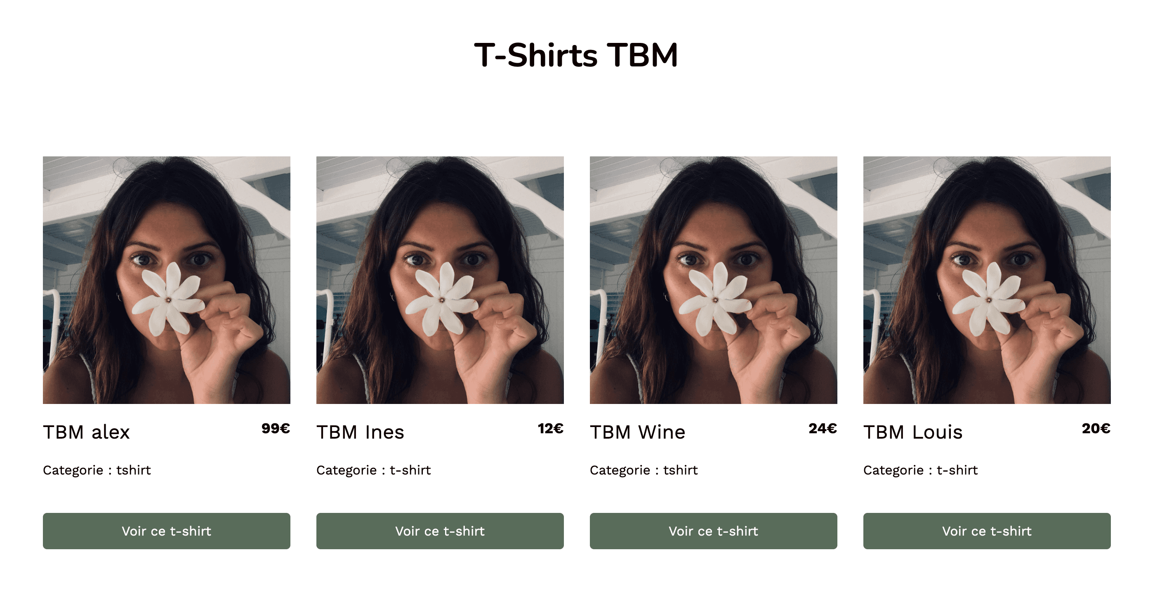Click the 'TBM Wine' title text

[638, 432]
